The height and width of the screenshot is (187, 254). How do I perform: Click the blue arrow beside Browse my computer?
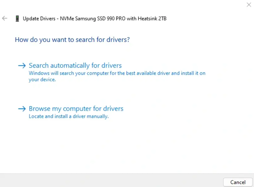click(22, 109)
